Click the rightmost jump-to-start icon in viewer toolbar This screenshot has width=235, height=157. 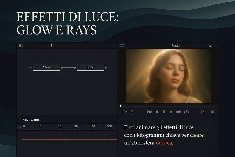[212, 112]
